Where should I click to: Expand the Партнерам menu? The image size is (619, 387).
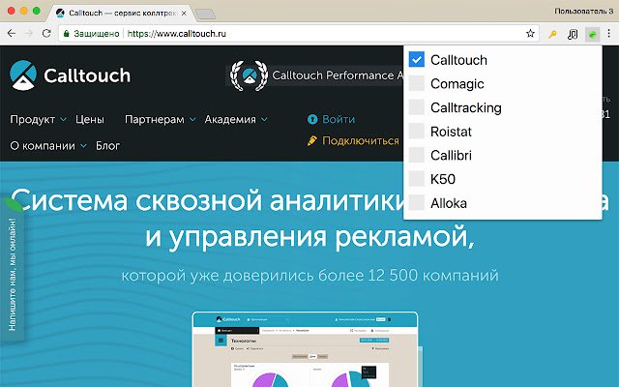click(160, 119)
